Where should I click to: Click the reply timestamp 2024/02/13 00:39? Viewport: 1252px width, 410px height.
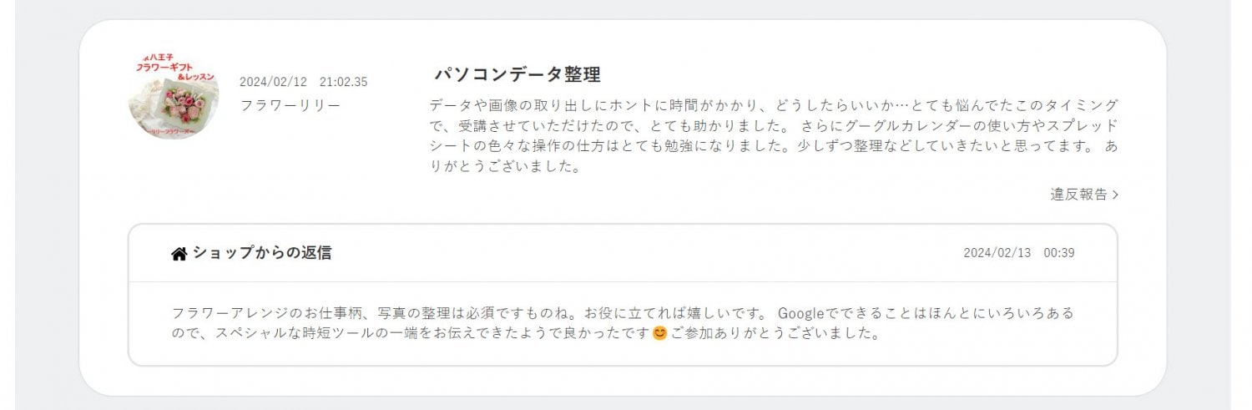[1018, 253]
